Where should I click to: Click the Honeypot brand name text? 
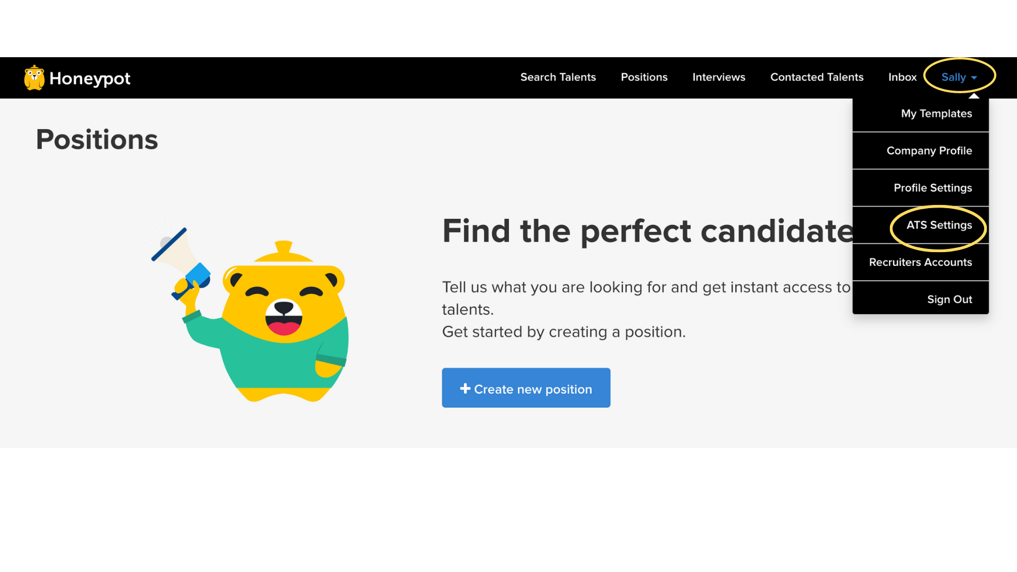point(90,78)
